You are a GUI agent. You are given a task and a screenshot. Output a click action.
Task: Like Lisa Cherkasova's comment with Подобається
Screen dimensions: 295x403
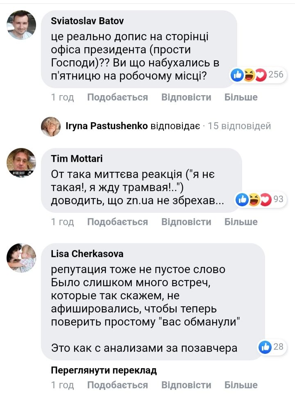point(117,385)
